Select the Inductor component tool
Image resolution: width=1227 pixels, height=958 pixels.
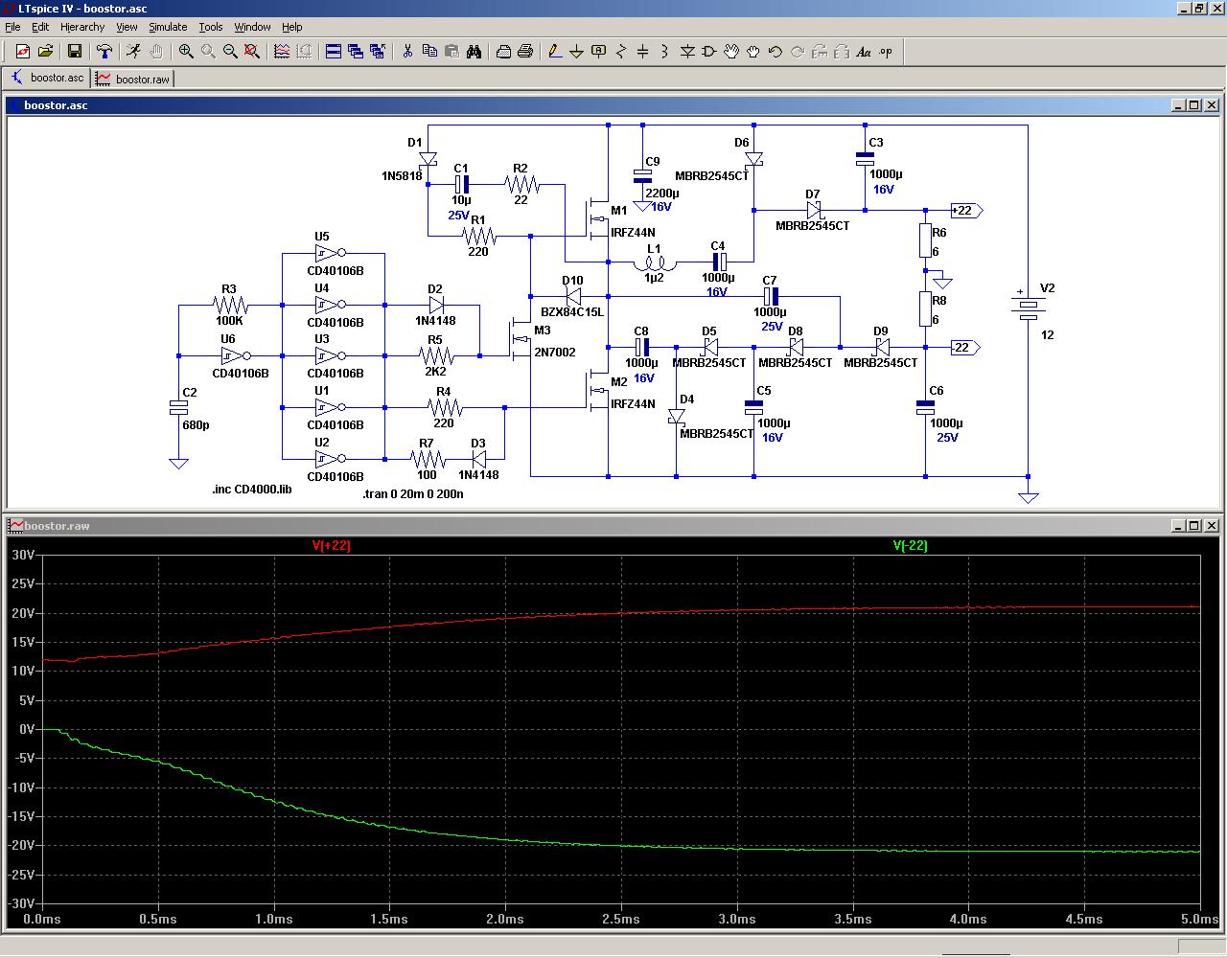pyautogui.click(x=664, y=52)
